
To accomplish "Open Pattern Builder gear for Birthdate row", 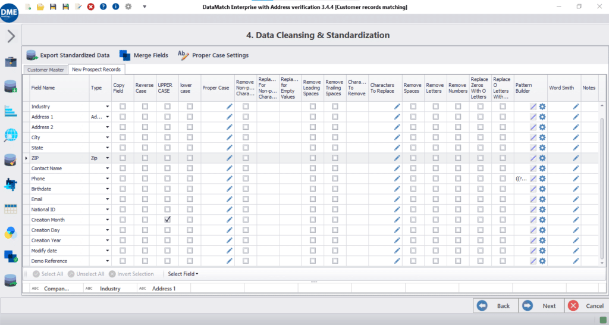I will 542,189.
